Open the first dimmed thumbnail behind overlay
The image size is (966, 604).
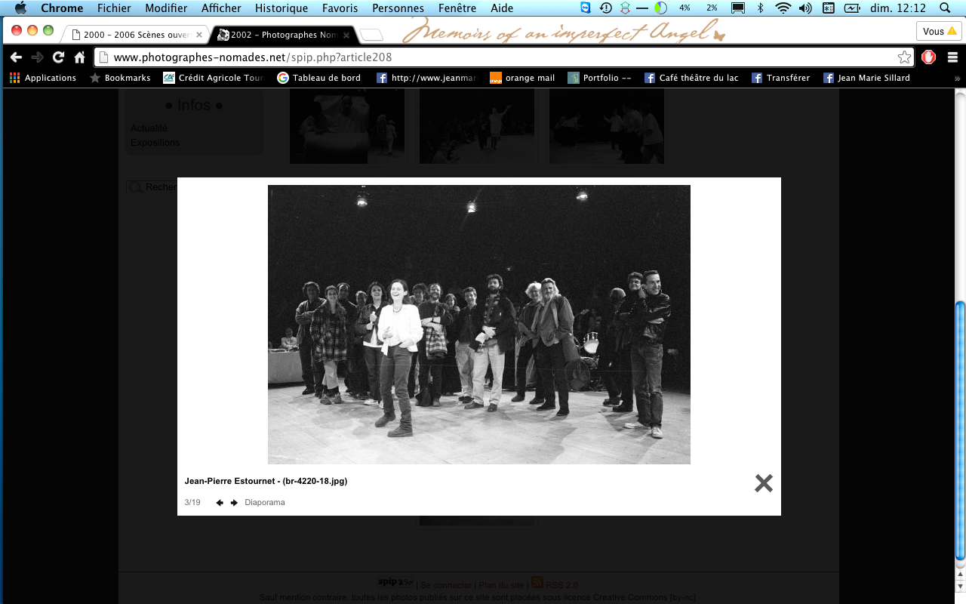[347, 125]
